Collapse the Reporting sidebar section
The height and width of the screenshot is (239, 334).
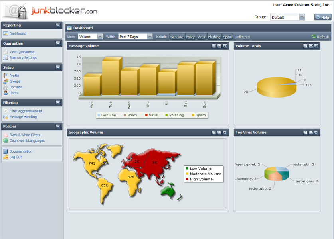point(58,25)
